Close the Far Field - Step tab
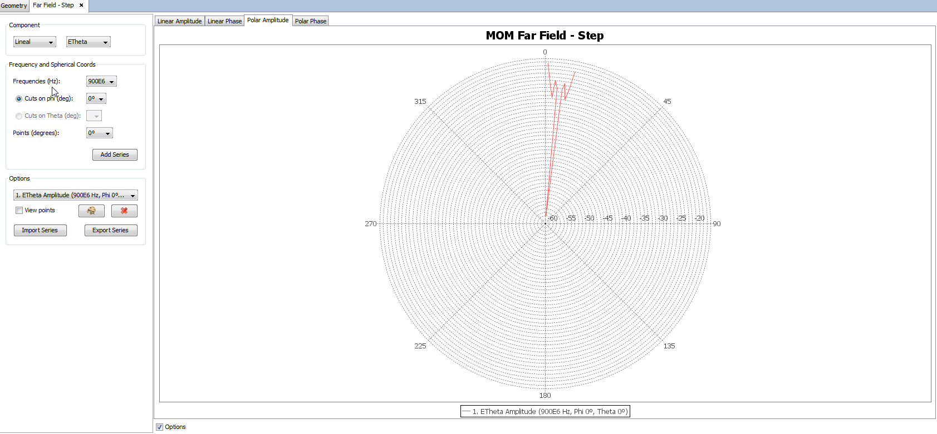This screenshot has width=937, height=434. pyautogui.click(x=81, y=5)
